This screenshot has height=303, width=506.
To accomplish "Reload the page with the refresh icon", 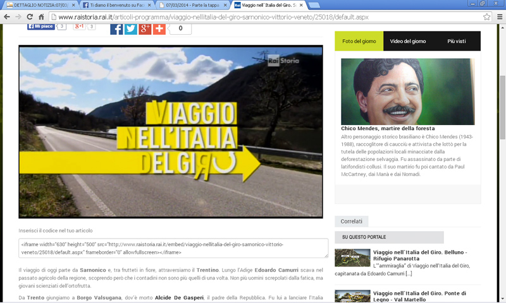I will pos(30,17).
